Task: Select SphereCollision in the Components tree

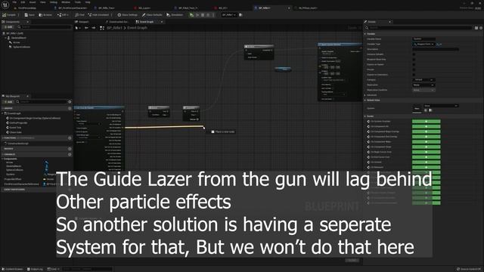Action: [x=21, y=47]
